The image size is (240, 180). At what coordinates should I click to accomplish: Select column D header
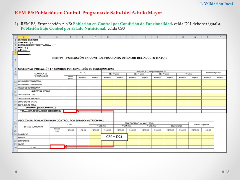pyautogui.click(x=70, y=37)
